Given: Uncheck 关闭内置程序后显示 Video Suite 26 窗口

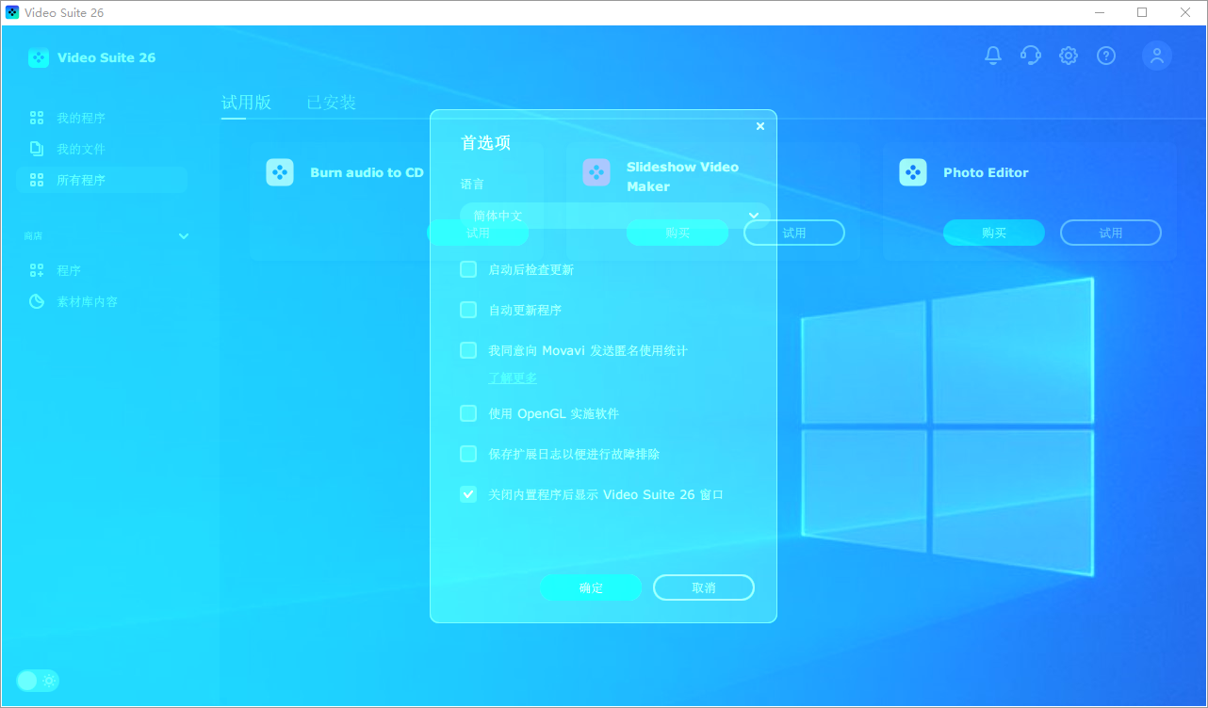Looking at the screenshot, I should (468, 494).
